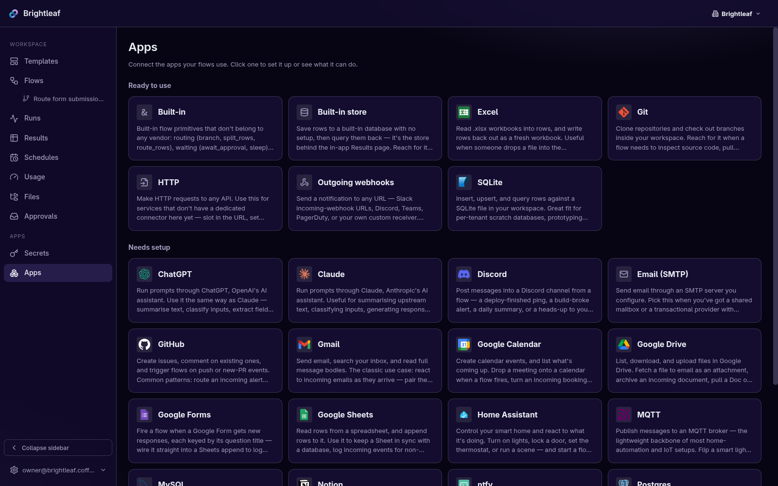The height and width of the screenshot is (486, 778).
Task: Click the SQLite app icon
Action: pyautogui.click(x=464, y=182)
